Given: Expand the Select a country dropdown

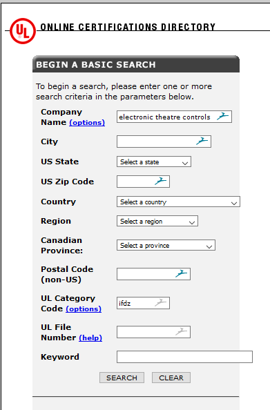Looking at the screenshot, I should [x=178, y=202].
